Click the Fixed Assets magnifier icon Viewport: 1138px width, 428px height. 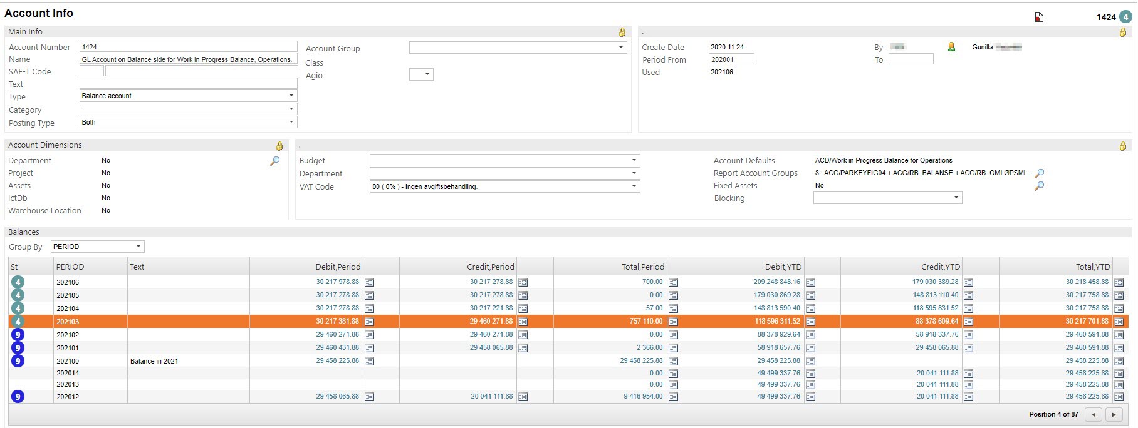[x=1039, y=186]
